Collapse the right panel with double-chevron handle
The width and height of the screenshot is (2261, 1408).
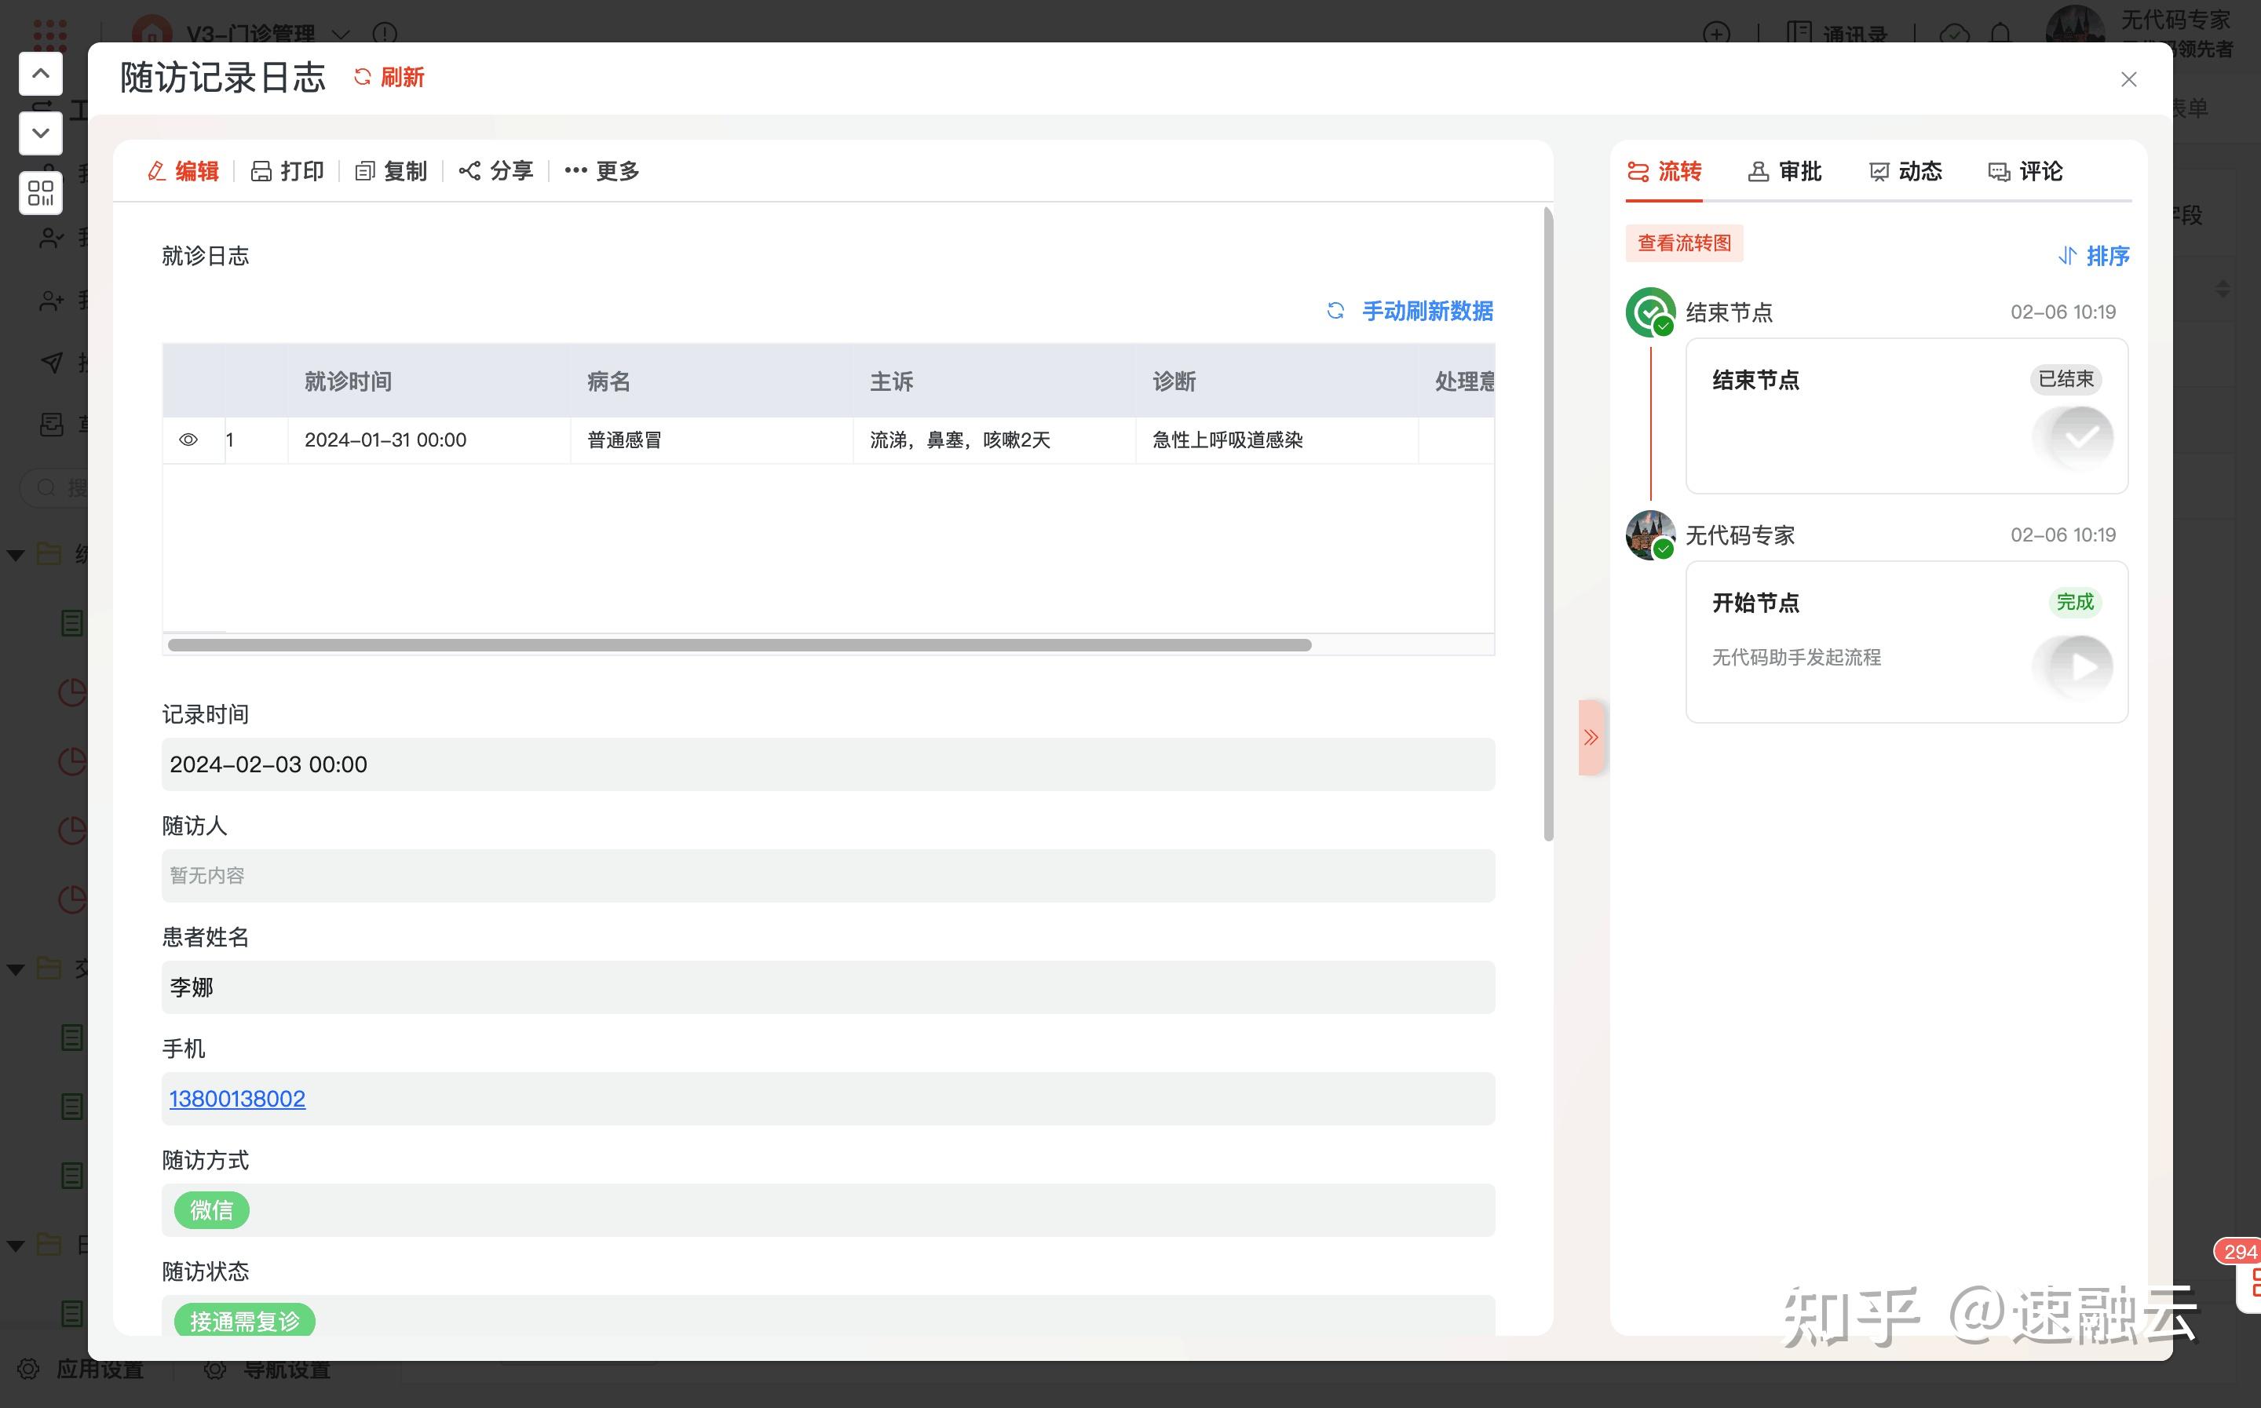coord(1591,738)
